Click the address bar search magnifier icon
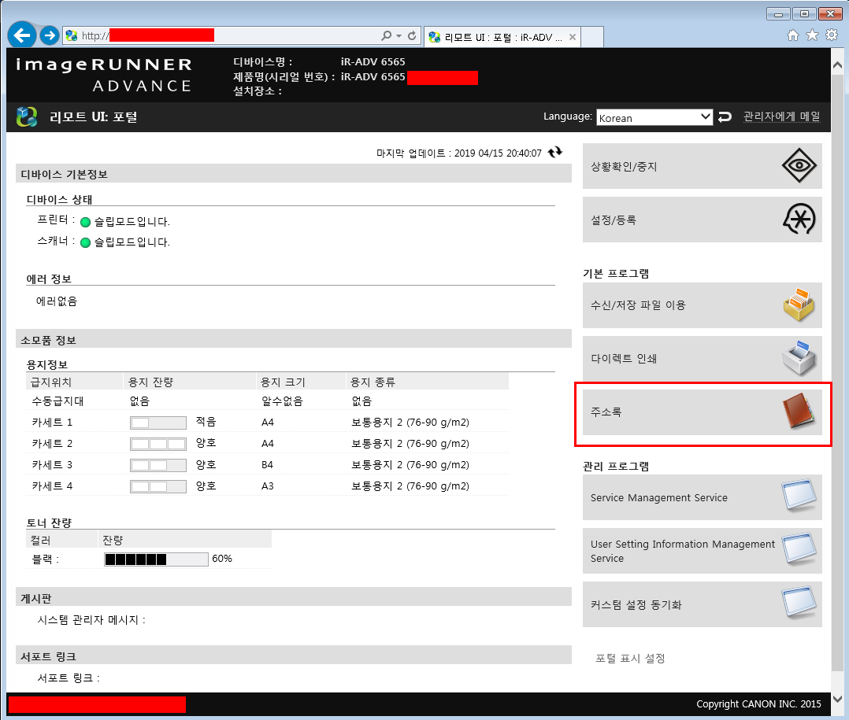This screenshot has height=720, width=849. coord(386,35)
